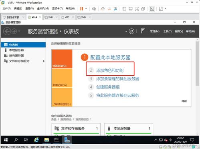Click the console view toolbar icon
This screenshot has height=149, width=200.
click(x=152, y=9)
